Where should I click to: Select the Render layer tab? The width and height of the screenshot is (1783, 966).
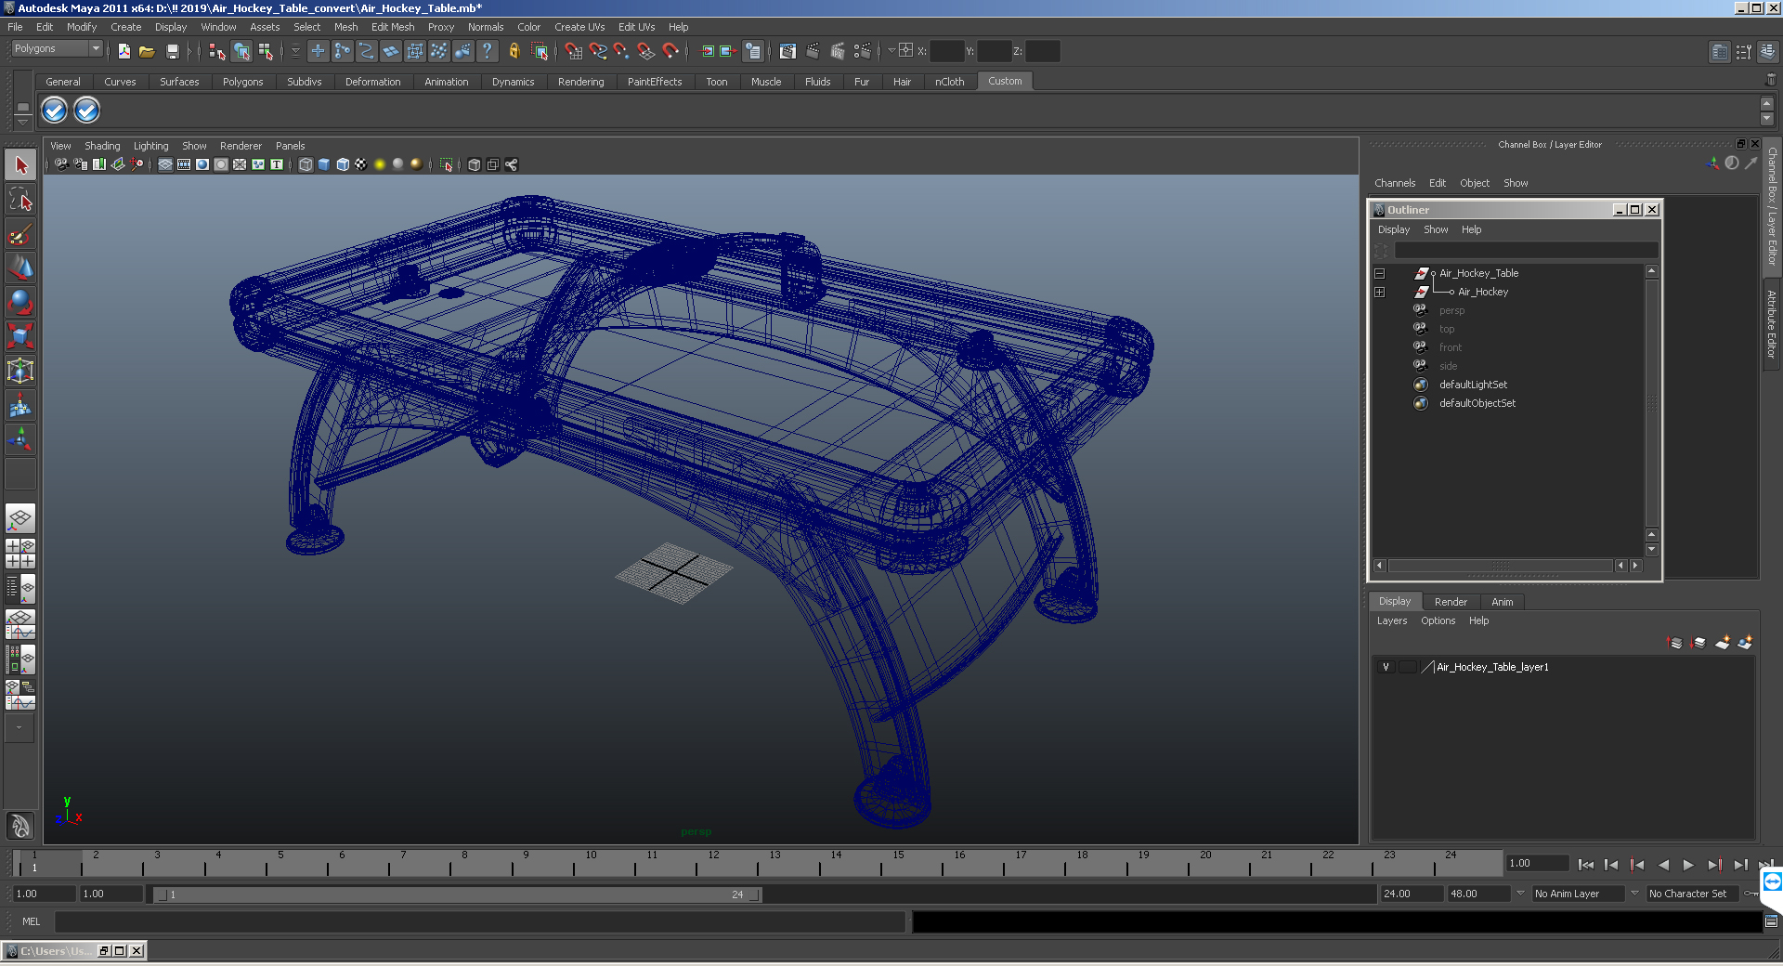pos(1451,602)
